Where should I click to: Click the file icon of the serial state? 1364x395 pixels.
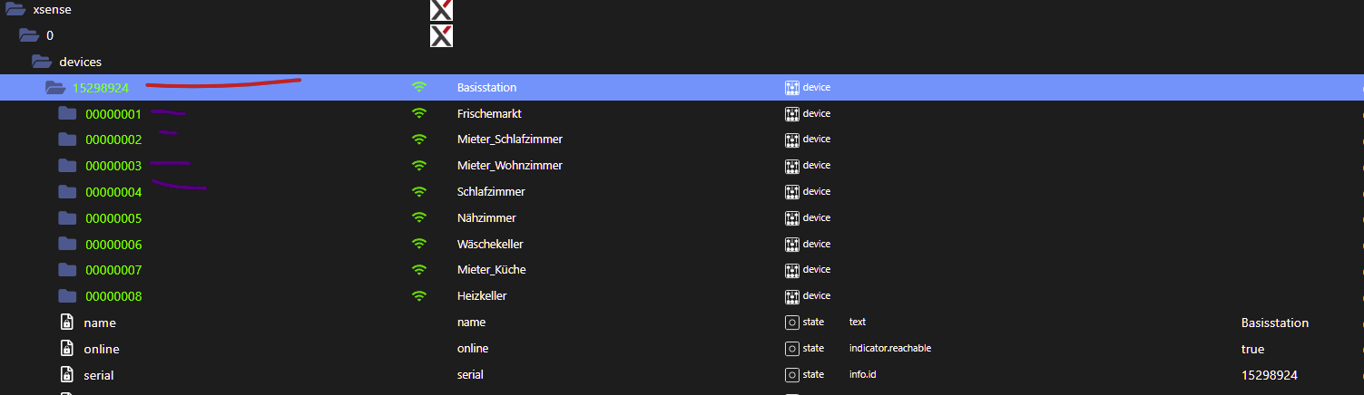tap(66, 374)
